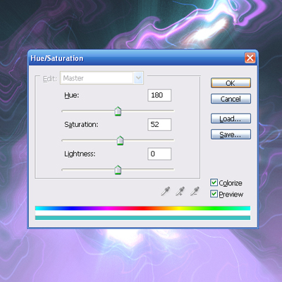Click the rainbow hue spectrum bar
The height and width of the screenshot is (282, 282).
point(142,208)
